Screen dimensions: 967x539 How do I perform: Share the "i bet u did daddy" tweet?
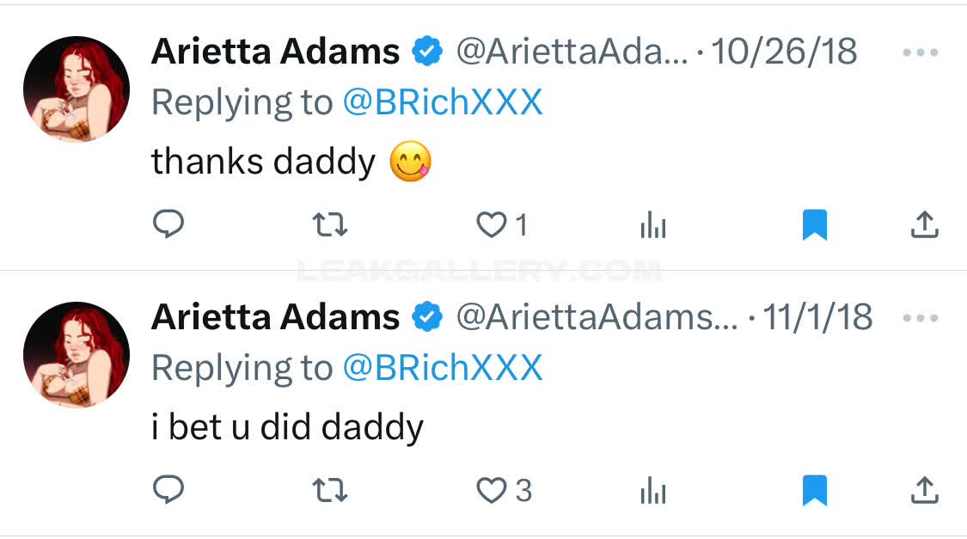click(923, 491)
